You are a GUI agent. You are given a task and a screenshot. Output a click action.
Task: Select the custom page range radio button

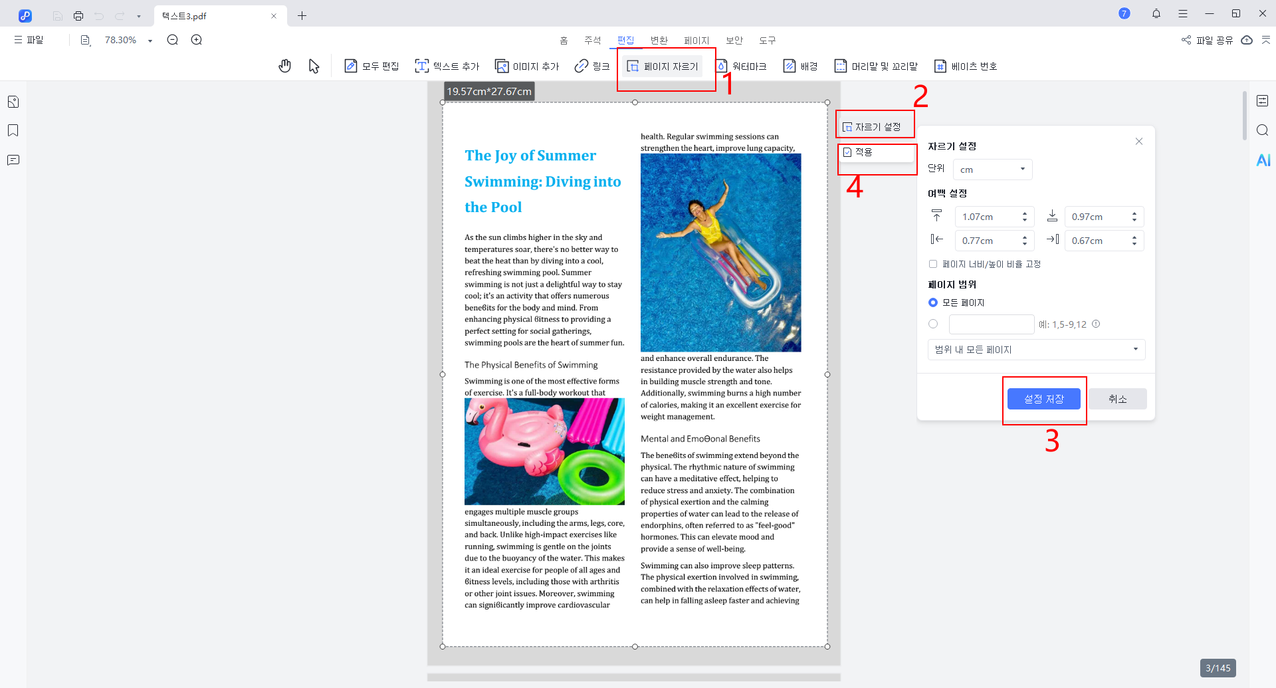click(x=933, y=324)
